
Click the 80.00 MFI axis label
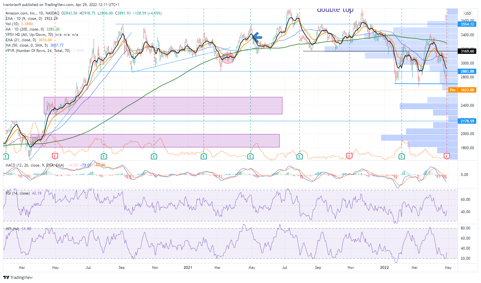[466, 228]
